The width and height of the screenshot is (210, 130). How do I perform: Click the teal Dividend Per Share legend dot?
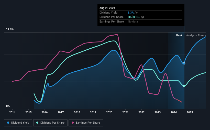point(37,123)
